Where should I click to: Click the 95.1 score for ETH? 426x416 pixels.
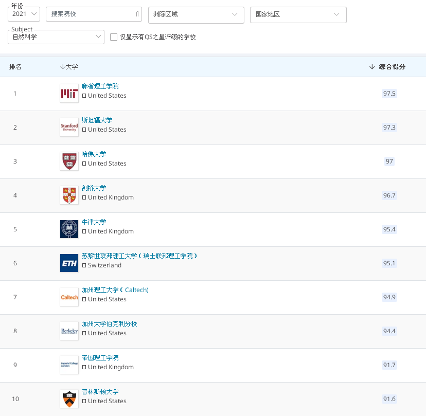pos(389,263)
